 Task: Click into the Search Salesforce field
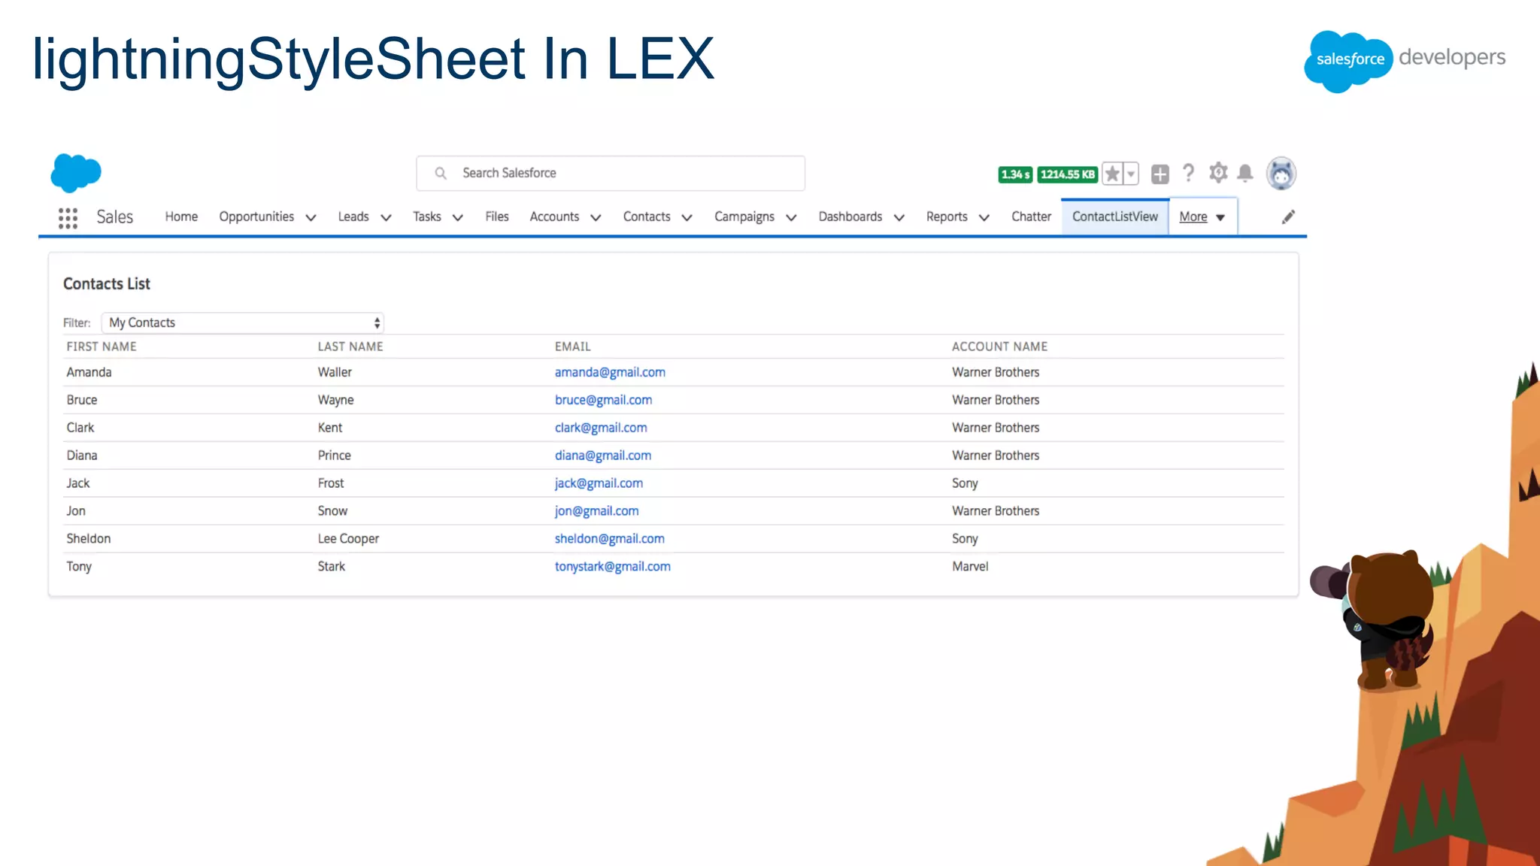click(x=611, y=174)
